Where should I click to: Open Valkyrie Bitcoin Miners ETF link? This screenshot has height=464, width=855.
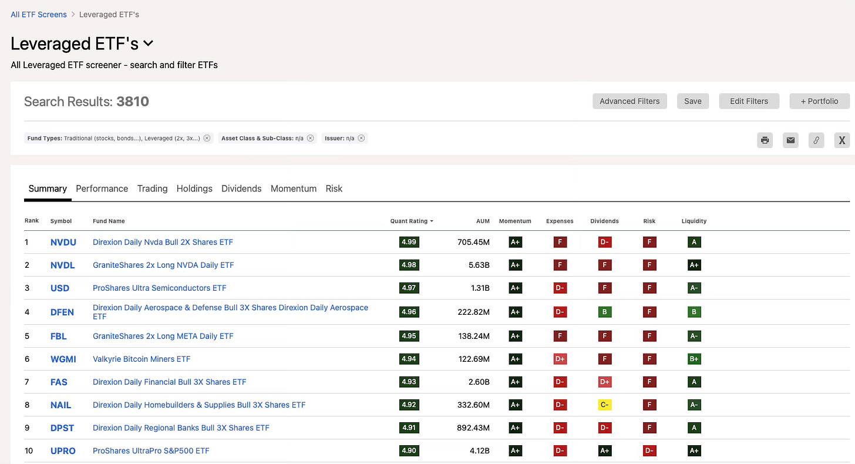[142, 359]
